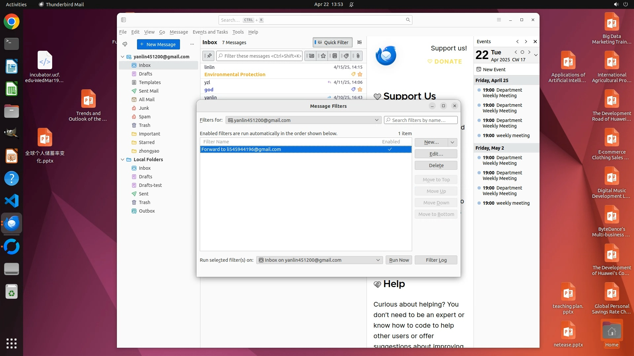Toggle the starred messages filter icon
The width and height of the screenshot is (634, 356).
[x=323, y=56]
